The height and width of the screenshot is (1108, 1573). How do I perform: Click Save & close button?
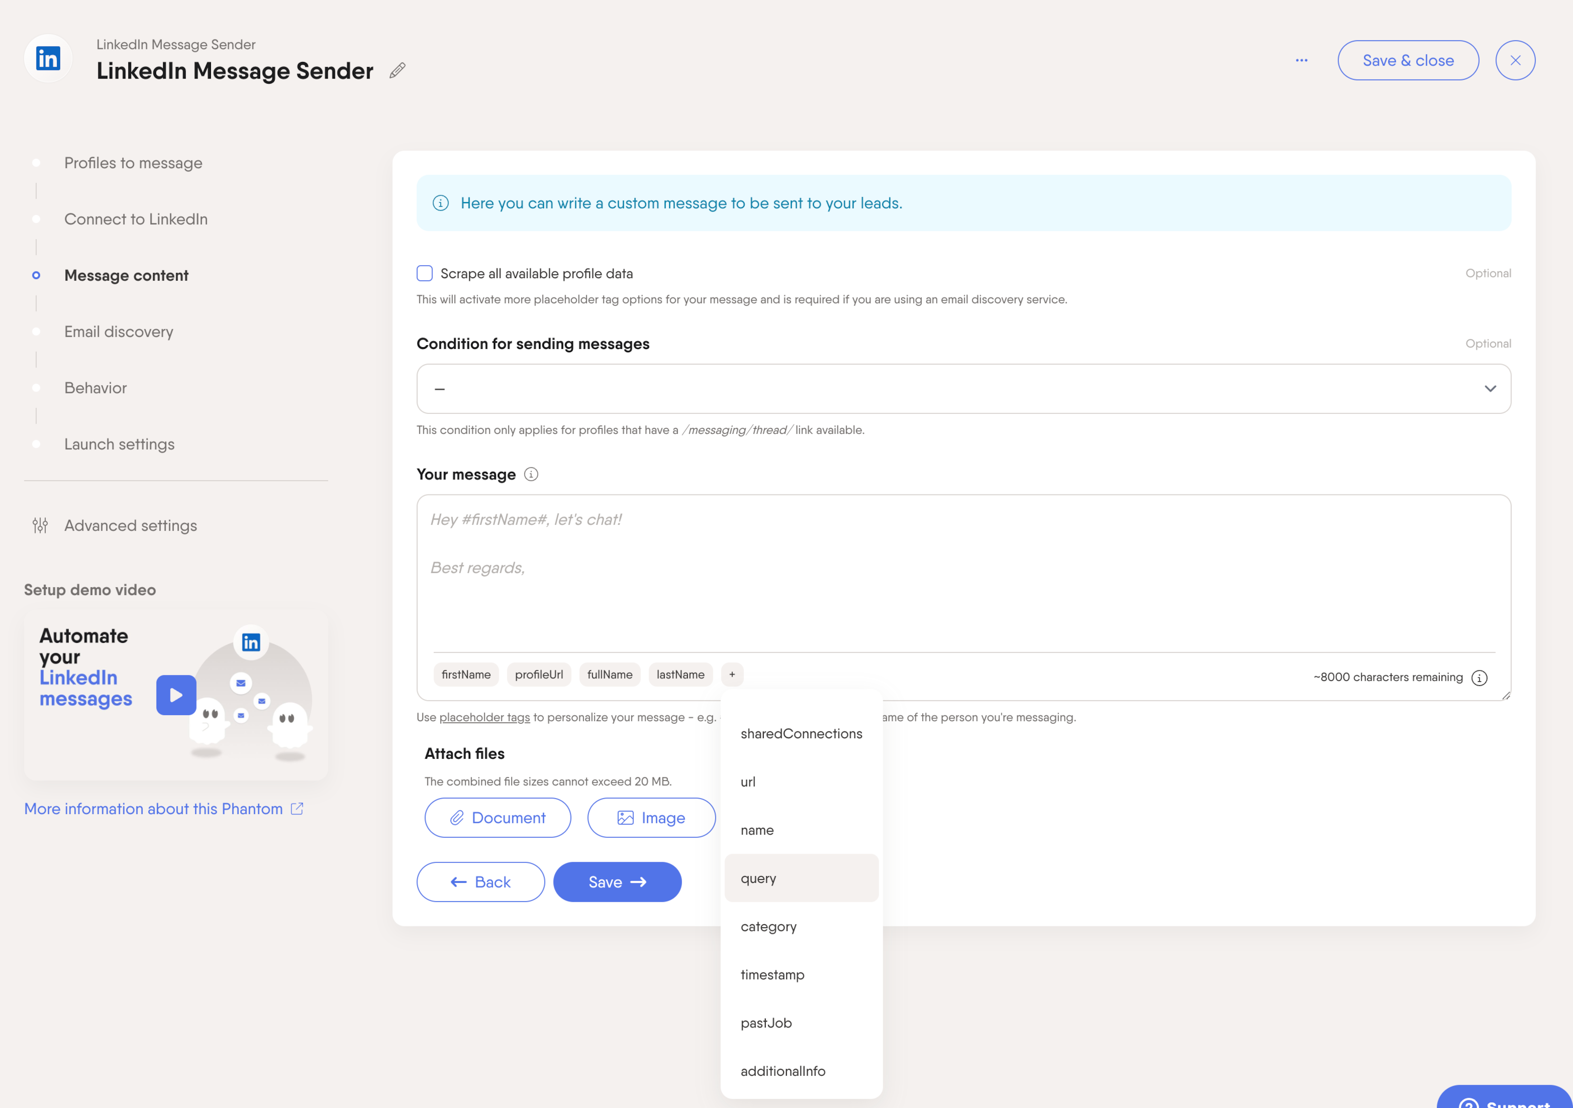(1408, 60)
